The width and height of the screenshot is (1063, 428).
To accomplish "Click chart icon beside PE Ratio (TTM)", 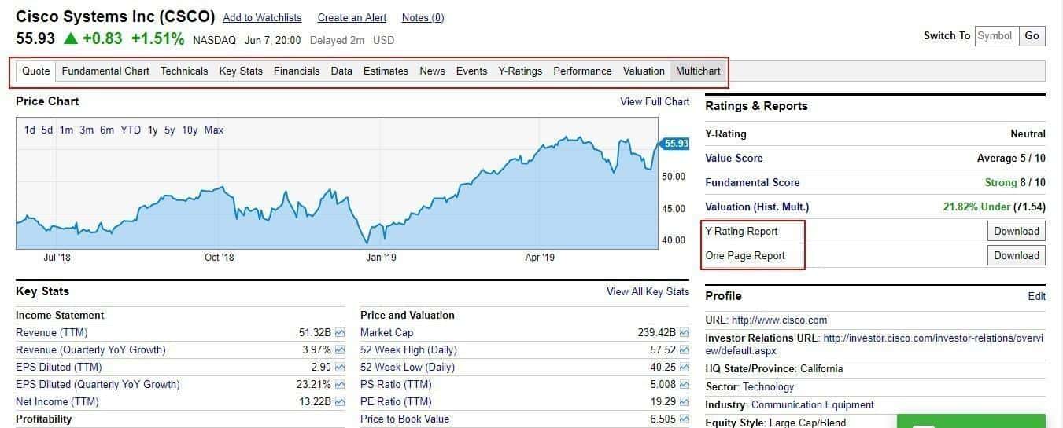I will [685, 402].
